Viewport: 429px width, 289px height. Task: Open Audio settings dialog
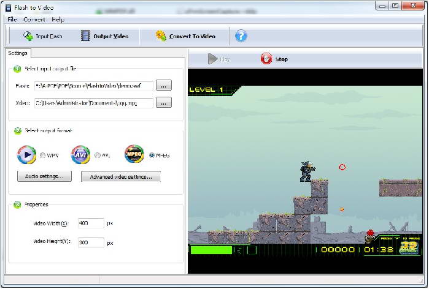point(44,176)
